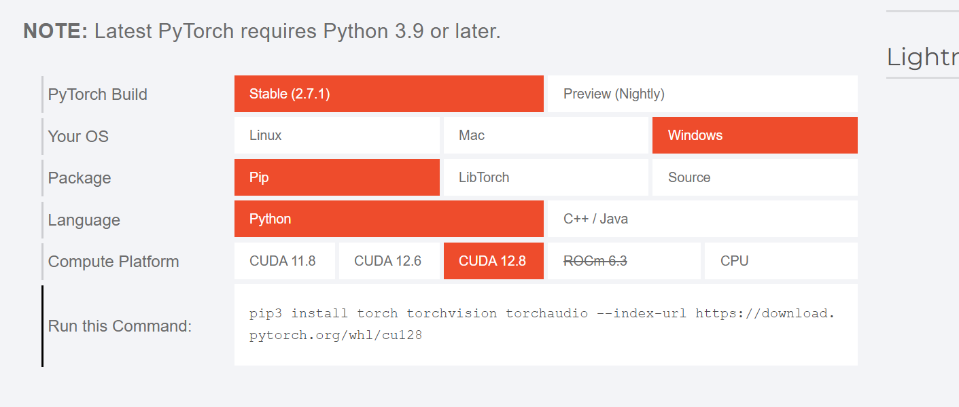Select Python as the language
Image resolution: width=959 pixels, height=407 pixels.
389,219
